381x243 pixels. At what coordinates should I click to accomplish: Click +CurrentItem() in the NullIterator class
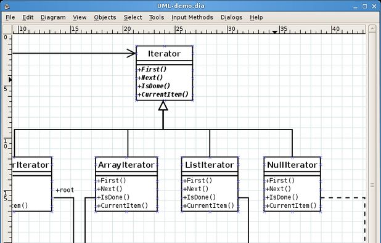tap(291, 205)
